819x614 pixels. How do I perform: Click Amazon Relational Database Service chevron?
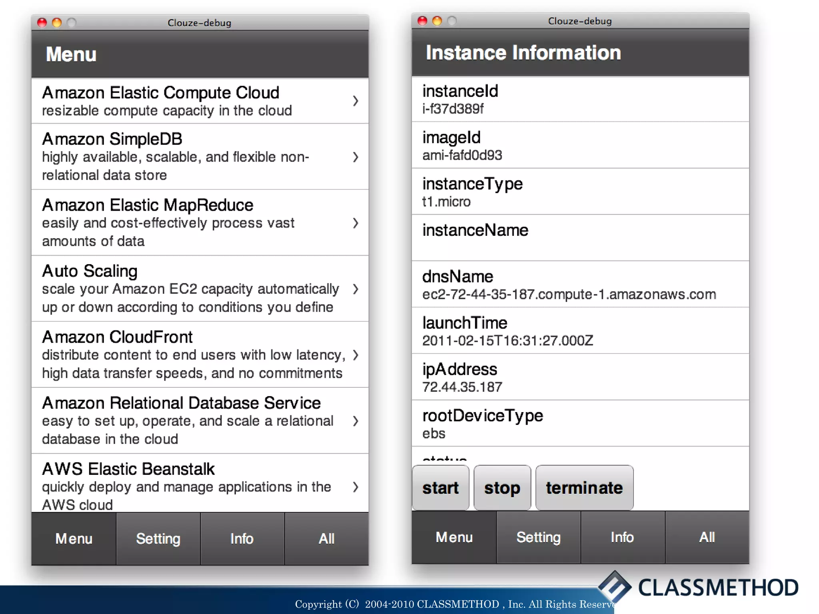[x=355, y=421]
